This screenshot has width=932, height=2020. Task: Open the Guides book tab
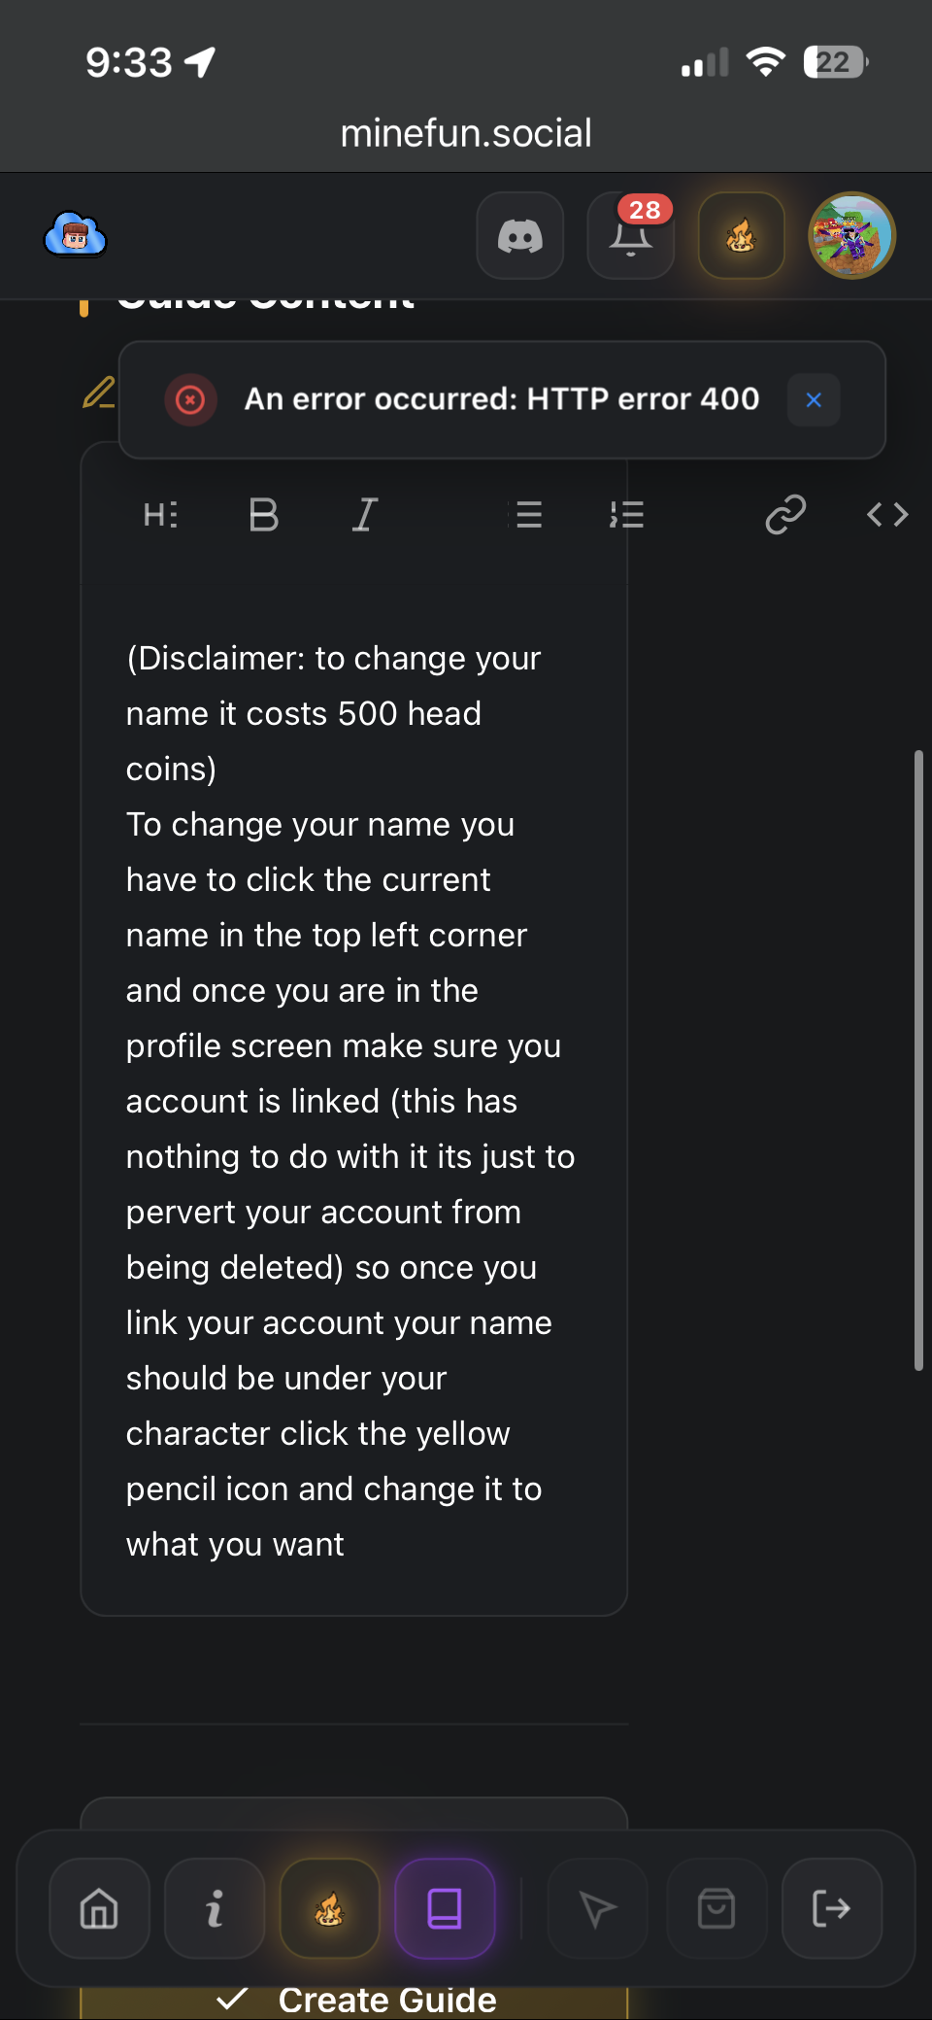[x=445, y=1908]
